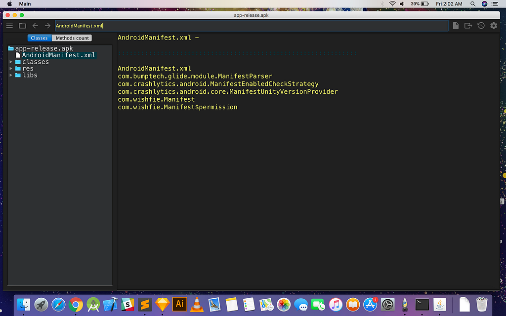Click the volume icon in menu bar
Image resolution: width=506 pixels, height=316 pixels.
tap(402, 4)
